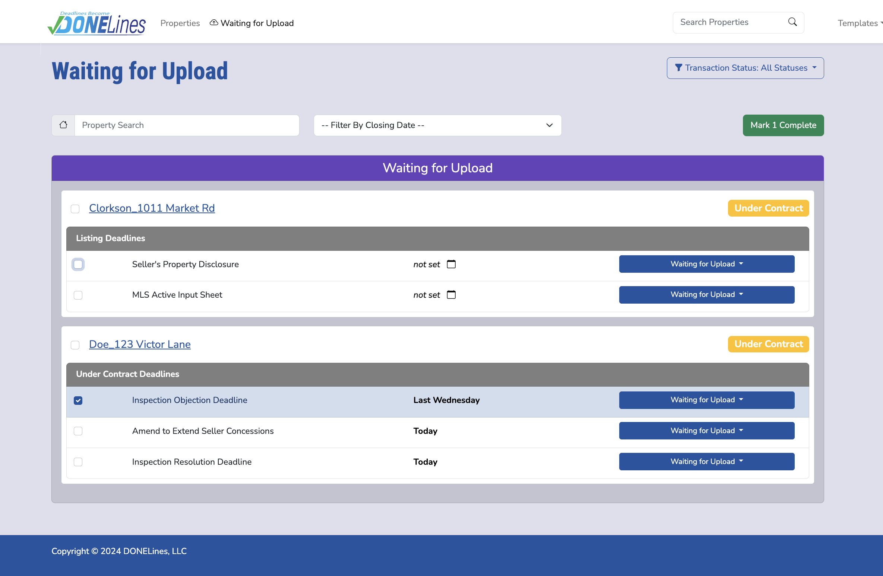Uncheck Inspection Objection Deadline
The width and height of the screenshot is (883, 576).
click(x=78, y=400)
